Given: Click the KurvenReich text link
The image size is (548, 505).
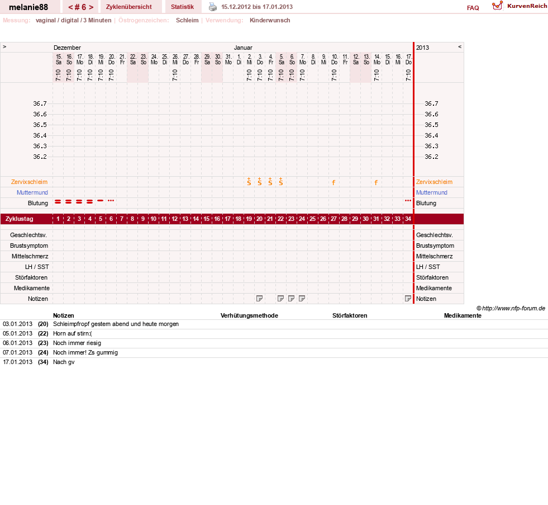Looking at the screenshot, I should point(527,6).
